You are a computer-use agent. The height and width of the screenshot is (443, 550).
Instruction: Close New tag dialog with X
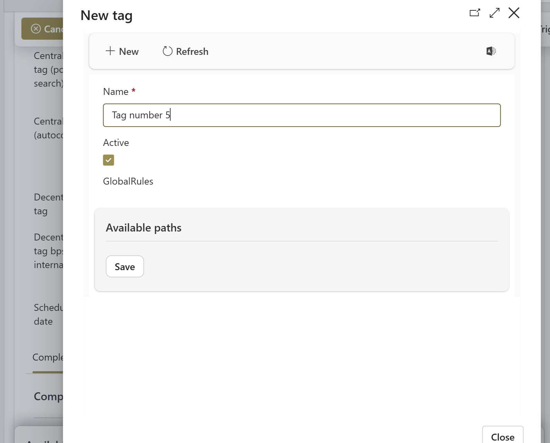point(514,13)
